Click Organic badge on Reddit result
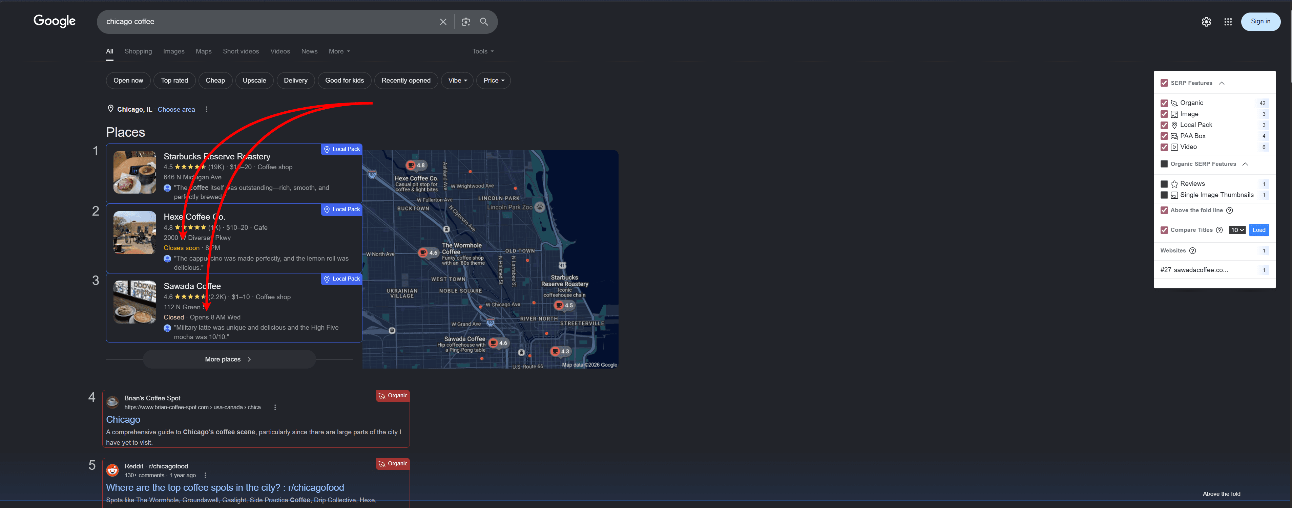 (393, 464)
